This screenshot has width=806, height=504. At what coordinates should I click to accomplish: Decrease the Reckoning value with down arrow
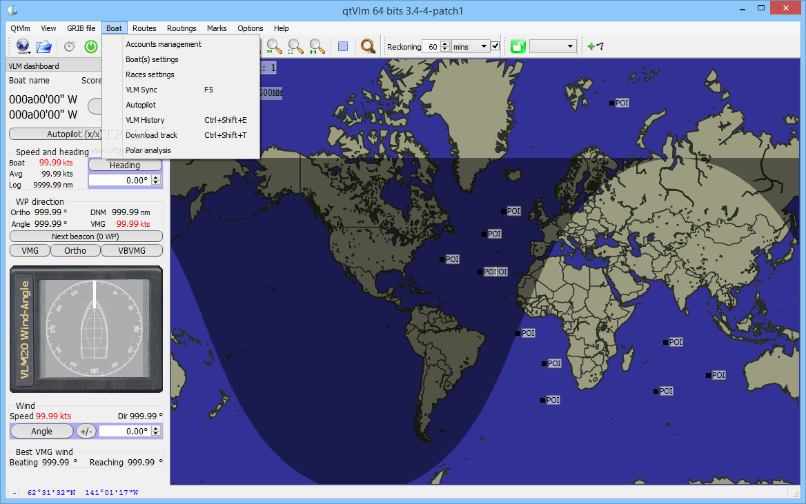[x=445, y=50]
